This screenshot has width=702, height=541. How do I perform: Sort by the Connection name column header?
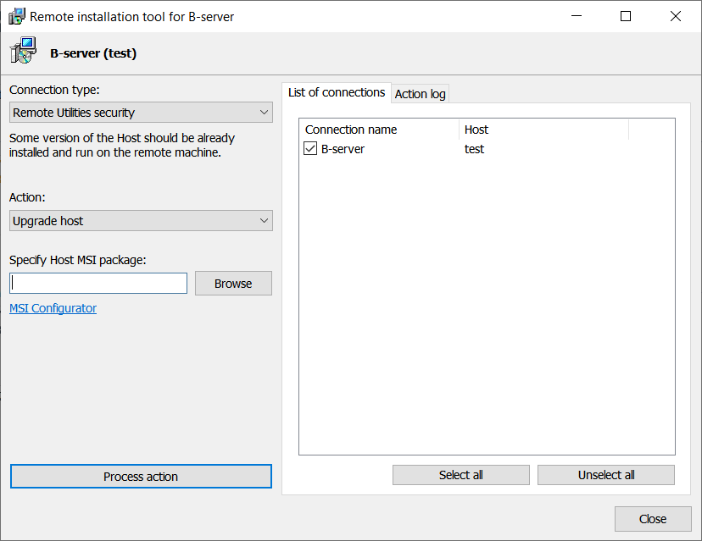379,130
